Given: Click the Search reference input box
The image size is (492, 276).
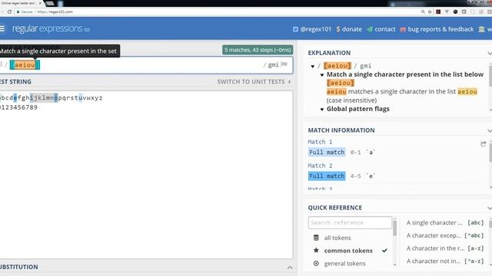Looking at the screenshot, I should [x=350, y=222].
